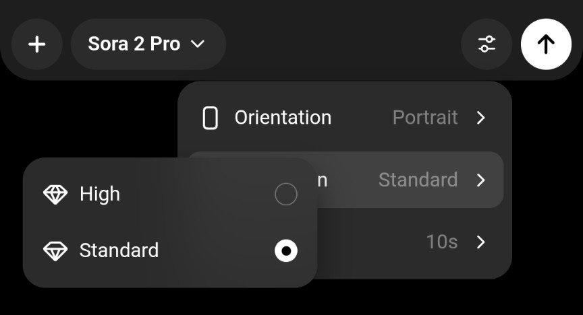Expand the chevron next to 10s
Viewport: 583px width, 315px height.
(x=480, y=242)
